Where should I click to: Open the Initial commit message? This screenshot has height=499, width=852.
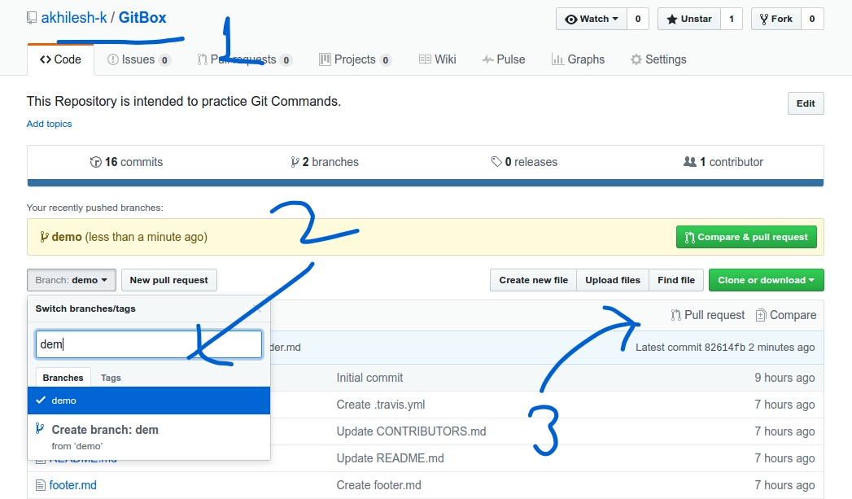point(369,378)
